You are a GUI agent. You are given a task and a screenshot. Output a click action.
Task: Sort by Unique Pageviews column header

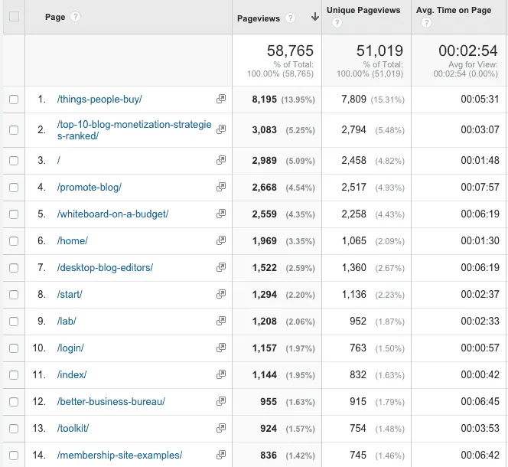click(363, 10)
